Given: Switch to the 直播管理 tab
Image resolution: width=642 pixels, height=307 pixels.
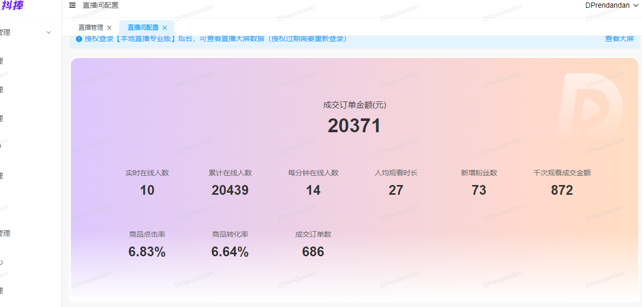Looking at the screenshot, I should point(92,27).
